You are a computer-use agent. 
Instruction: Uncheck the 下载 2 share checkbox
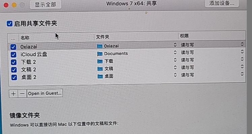click(13, 62)
